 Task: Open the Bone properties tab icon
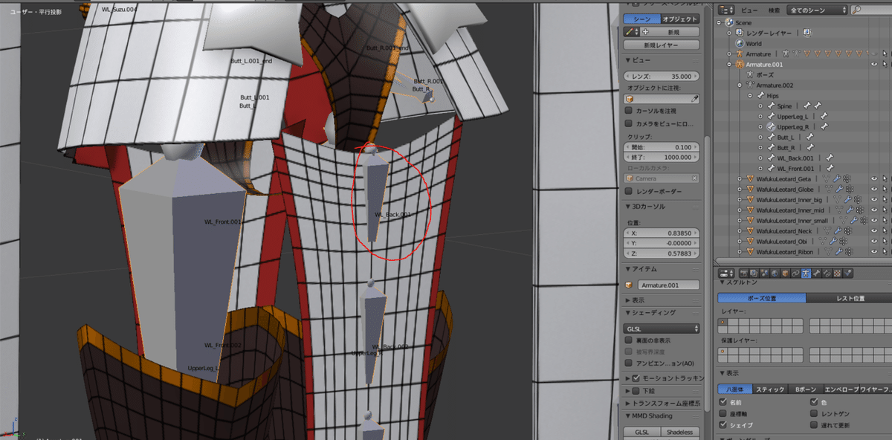(x=816, y=274)
